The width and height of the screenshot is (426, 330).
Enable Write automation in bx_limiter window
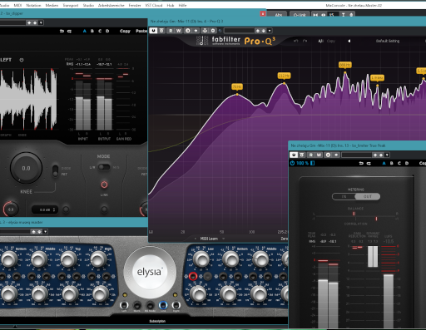point(319,155)
